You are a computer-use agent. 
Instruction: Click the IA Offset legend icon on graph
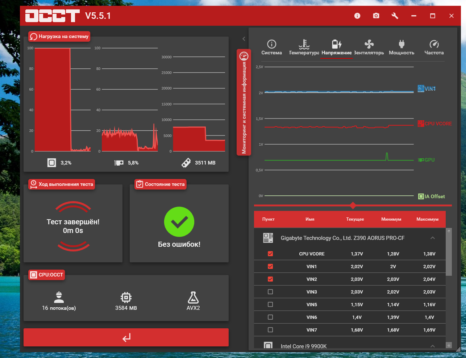421,196
